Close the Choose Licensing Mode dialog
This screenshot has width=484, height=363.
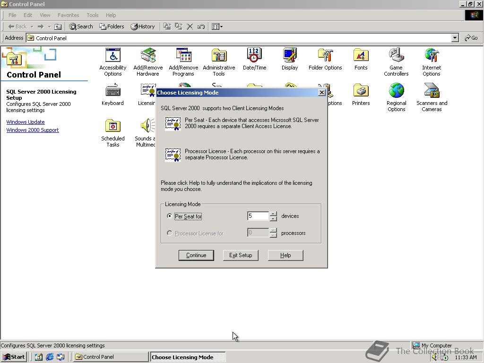pos(321,93)
